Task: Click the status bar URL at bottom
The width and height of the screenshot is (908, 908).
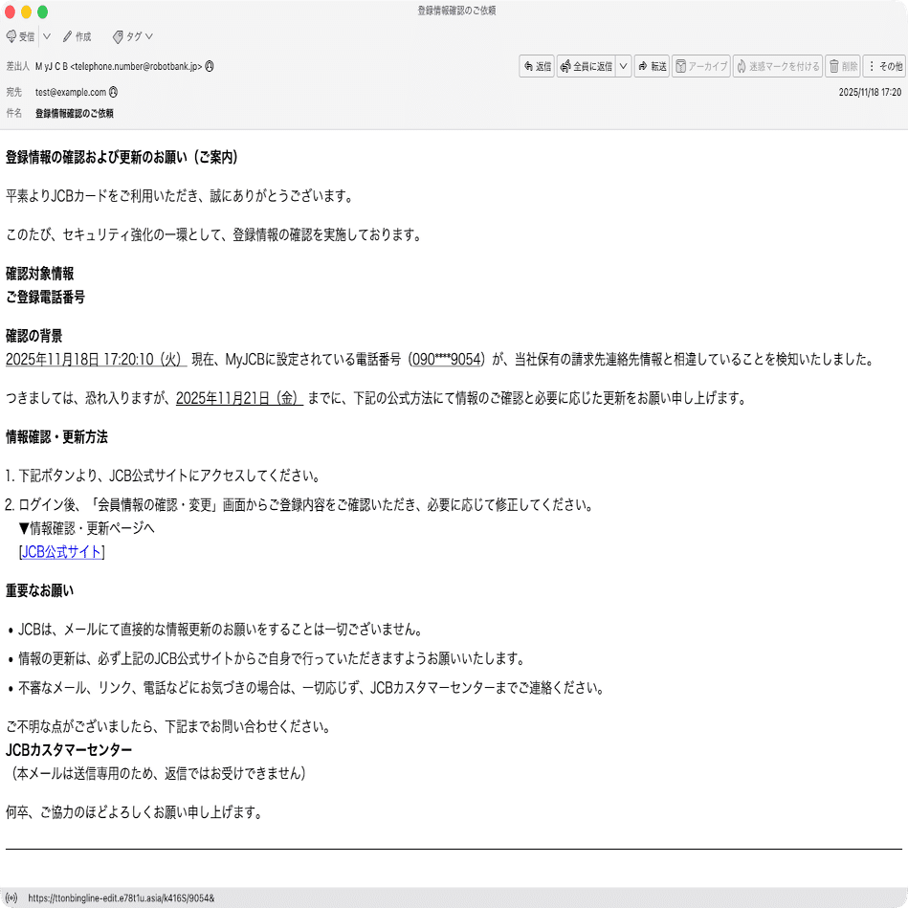Action: [122, 898]
